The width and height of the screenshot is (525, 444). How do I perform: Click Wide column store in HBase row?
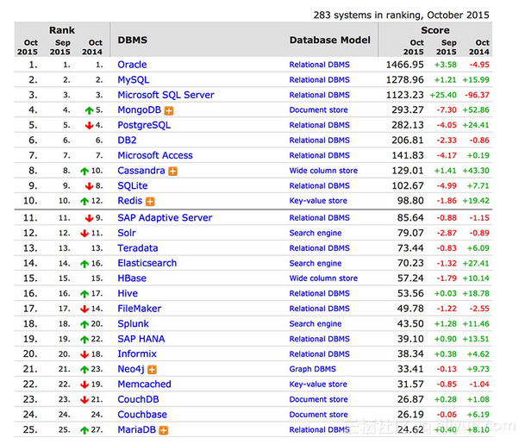coord(323,278)
